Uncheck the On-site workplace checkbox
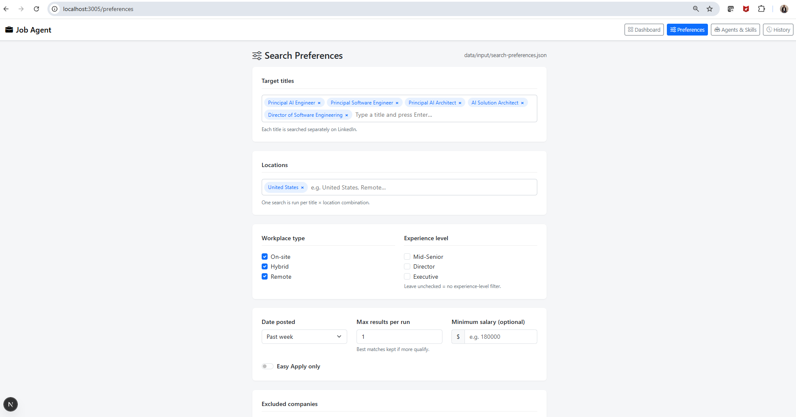The width and height of the screenshot is (796, 417). click(265, 257)
